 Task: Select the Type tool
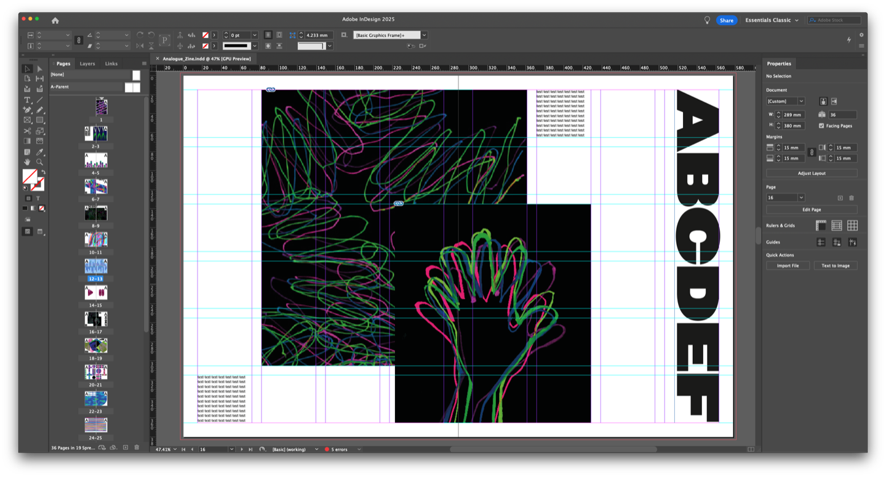(x=27, y=100)
